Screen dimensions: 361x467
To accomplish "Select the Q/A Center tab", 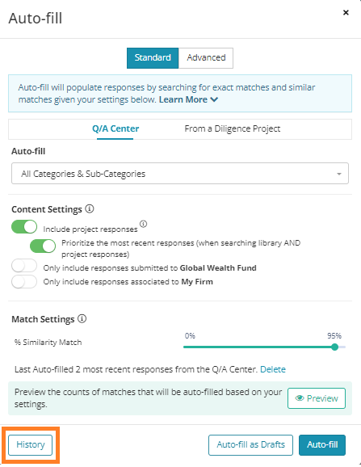I will pos(115,128).
